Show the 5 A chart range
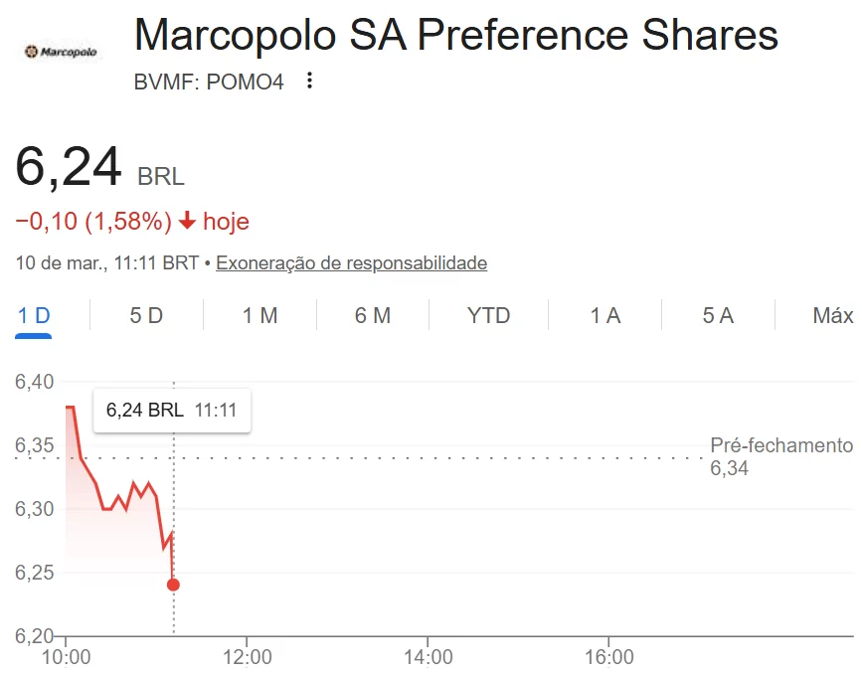This screenshot has width=862, height=677. tap(718, 316)
